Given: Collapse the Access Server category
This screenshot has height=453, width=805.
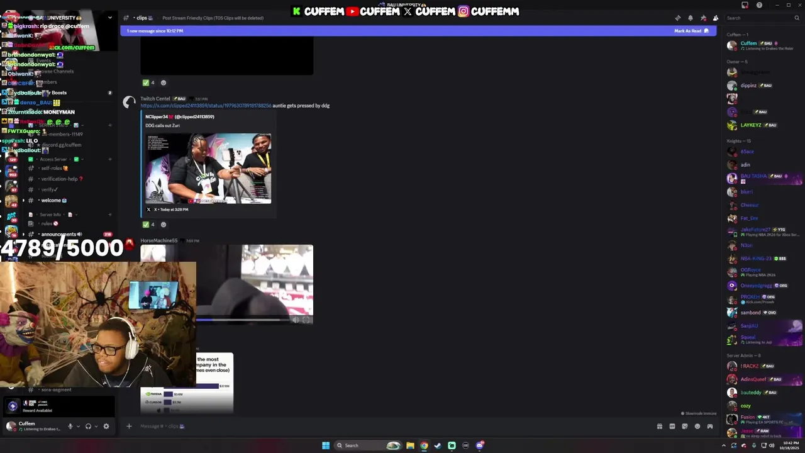Looking at the screenshot, I should tap(53, 159).
